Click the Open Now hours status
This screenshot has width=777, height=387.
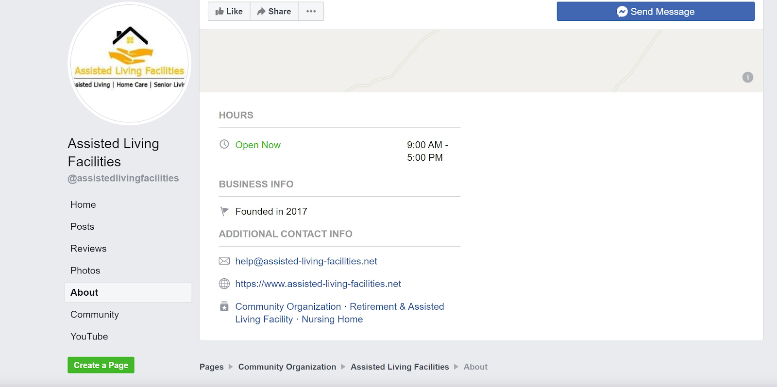tap(258, 145)
